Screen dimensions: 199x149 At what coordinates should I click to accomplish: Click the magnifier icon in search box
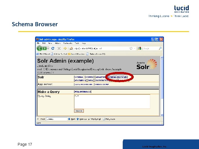pos(160,48)
